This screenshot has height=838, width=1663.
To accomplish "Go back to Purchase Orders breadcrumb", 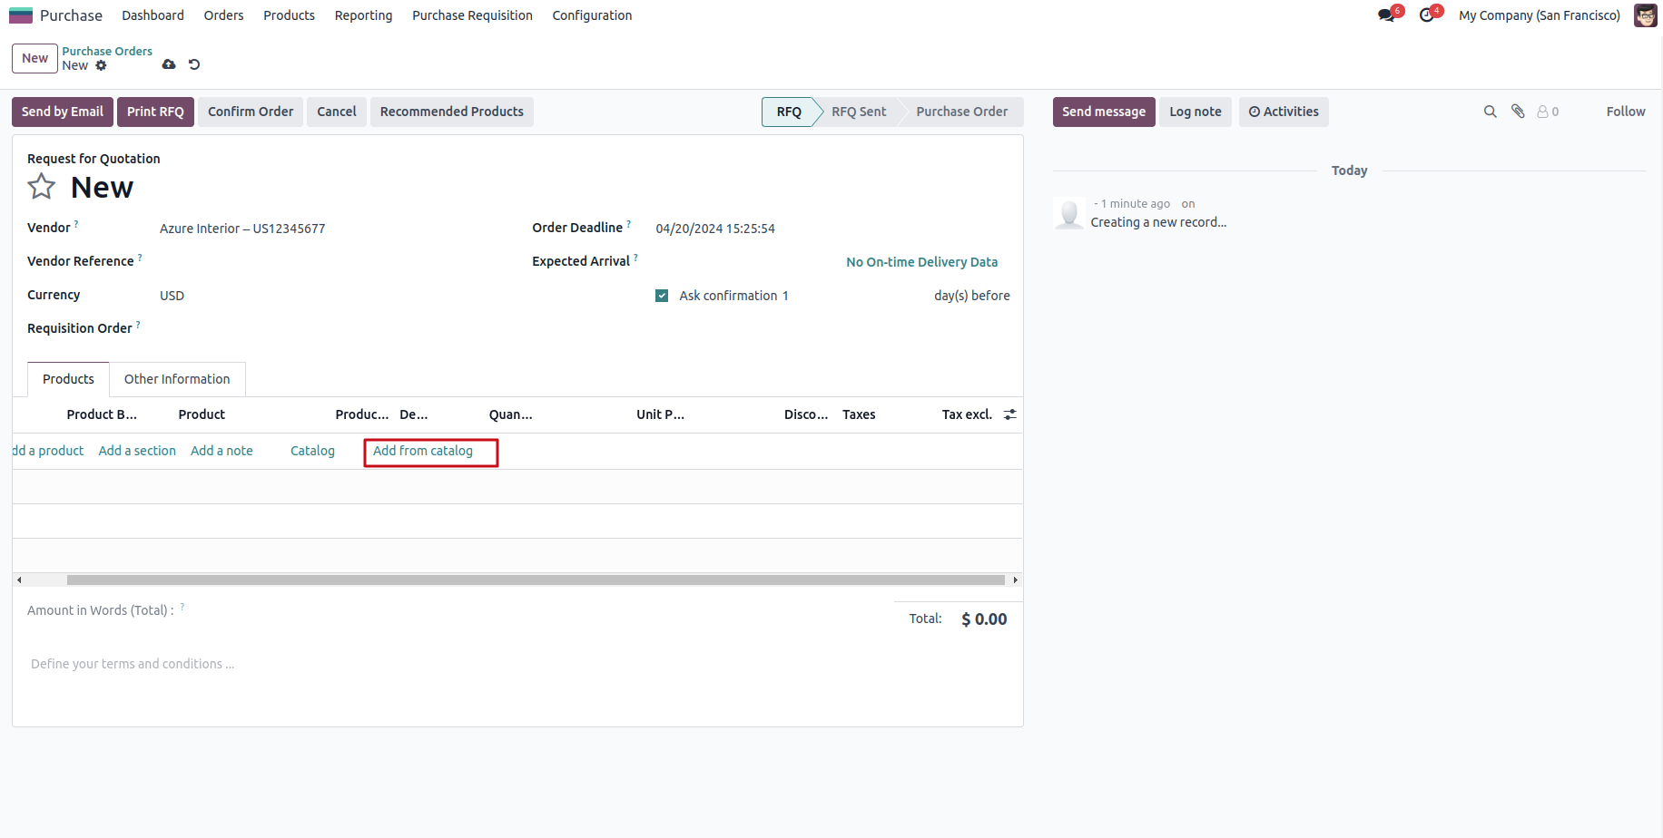I will pos(107,51).
